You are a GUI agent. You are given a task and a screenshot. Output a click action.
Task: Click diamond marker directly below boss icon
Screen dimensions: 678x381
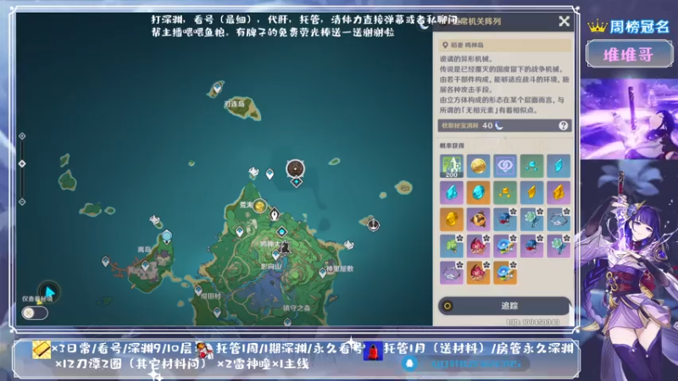[x=296, y=182]
